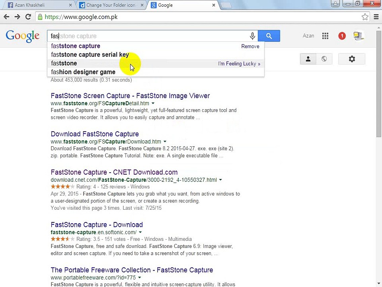
Task: Reload the page with the refresh icon
Action: [x=28, y=17]
